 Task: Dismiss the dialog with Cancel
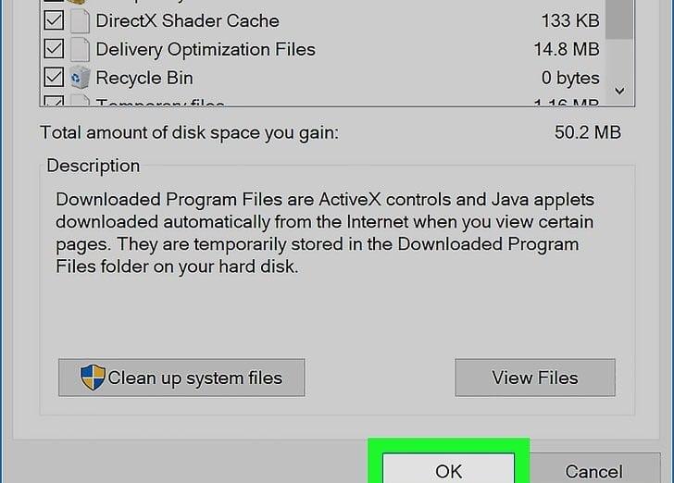tap(593, 470)
